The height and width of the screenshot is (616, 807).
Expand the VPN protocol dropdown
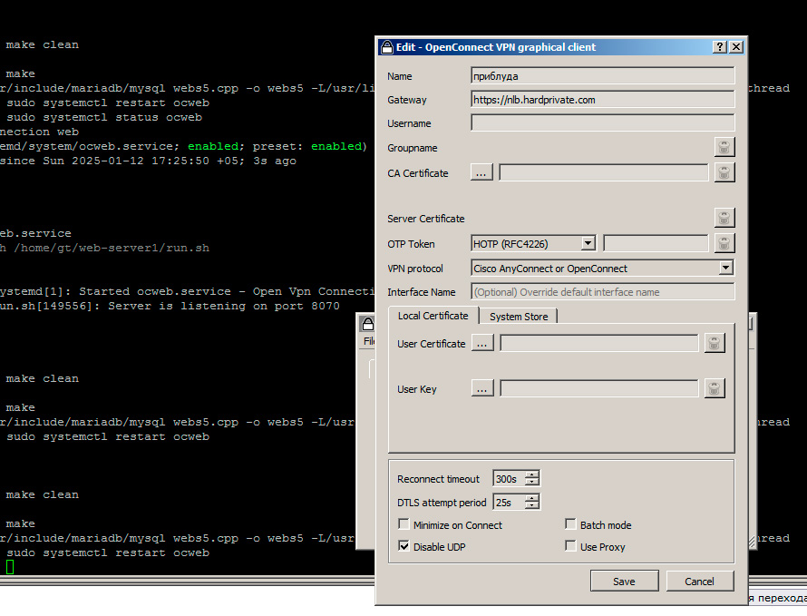click(725, 268)
